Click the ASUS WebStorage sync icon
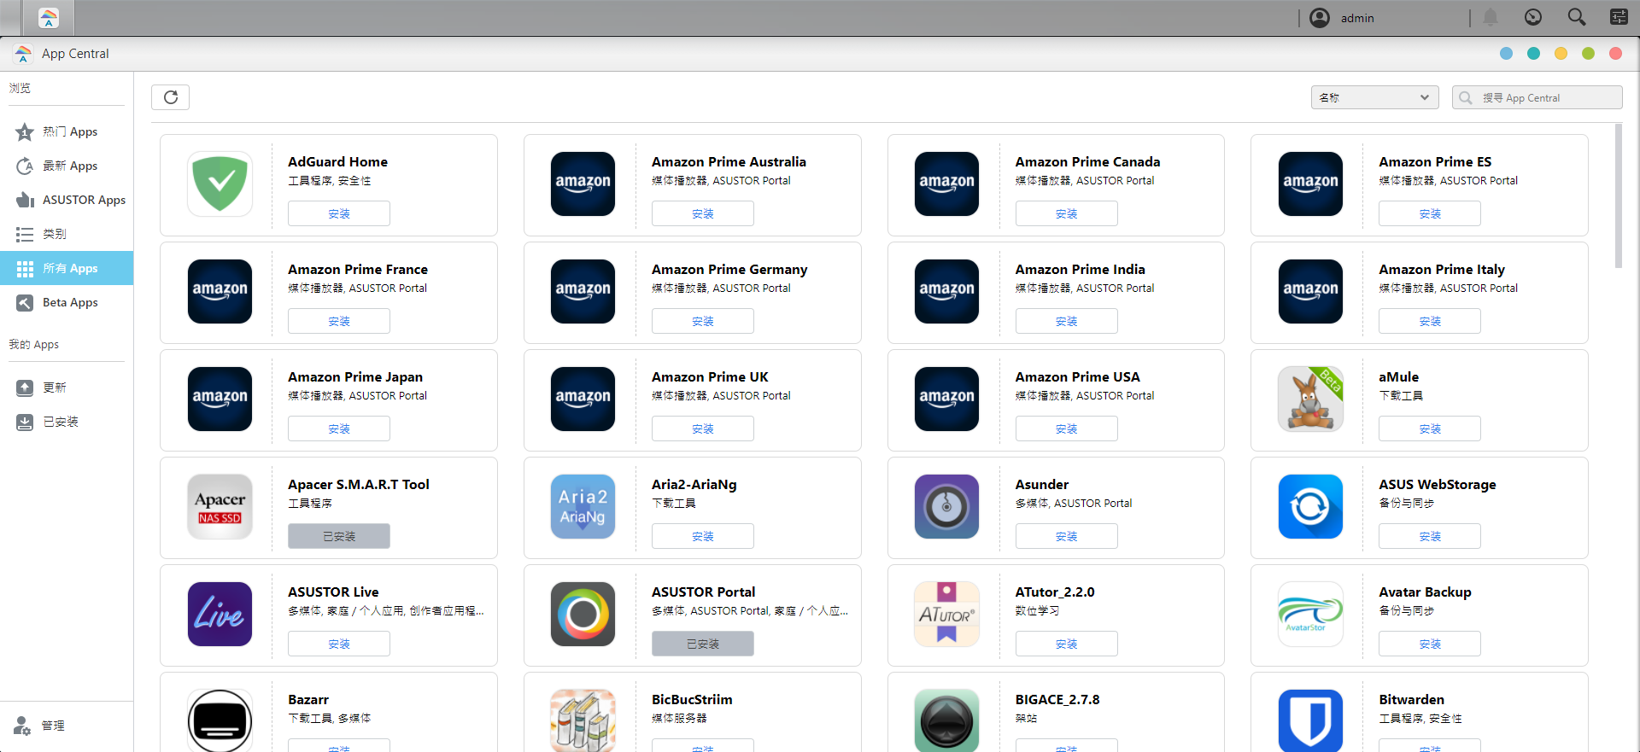 1310,506
